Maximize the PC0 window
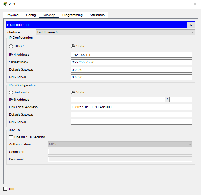 181,4
